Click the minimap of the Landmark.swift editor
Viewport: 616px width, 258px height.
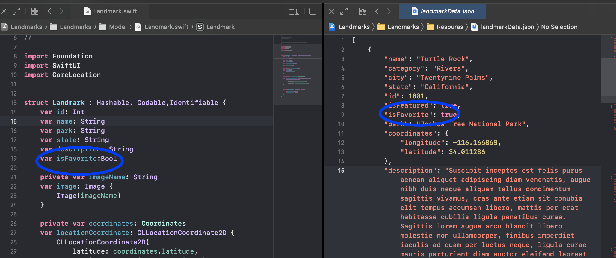click(x=298, y=70)
